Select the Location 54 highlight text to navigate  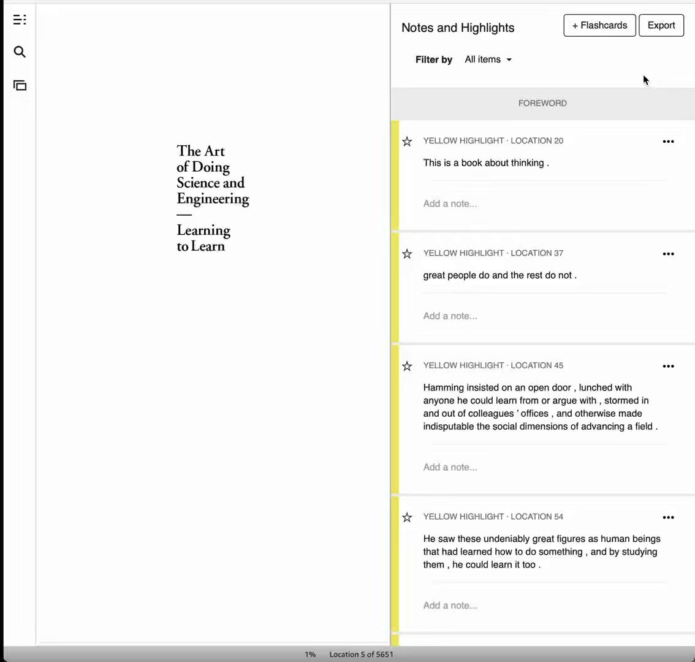(542, 551)
